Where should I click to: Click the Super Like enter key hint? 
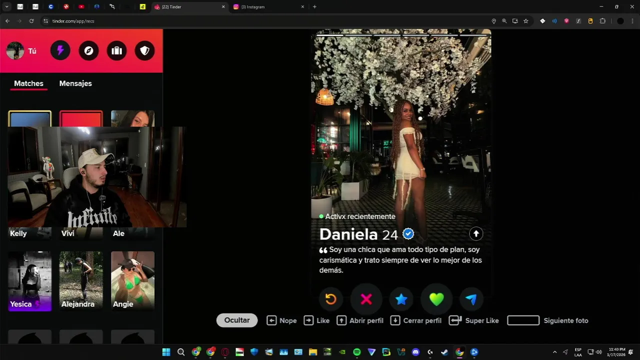point(455,320)
